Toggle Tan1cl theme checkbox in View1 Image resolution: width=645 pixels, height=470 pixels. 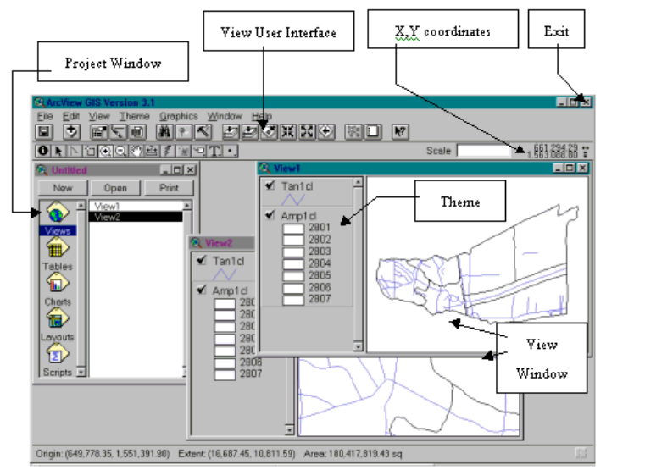(x=270, y=185)
